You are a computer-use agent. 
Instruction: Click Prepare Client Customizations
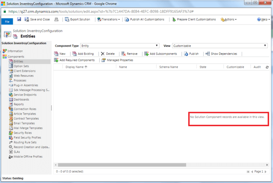coord(194,19)
